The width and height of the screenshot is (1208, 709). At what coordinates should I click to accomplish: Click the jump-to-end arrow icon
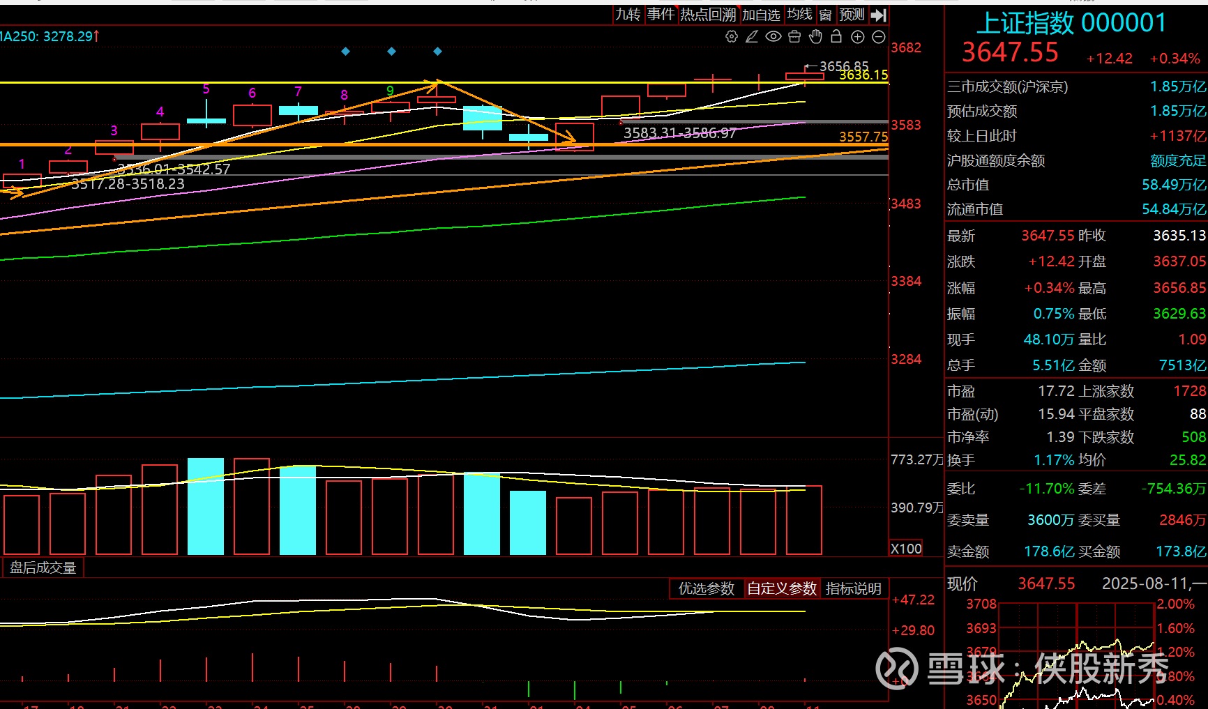point(879,15)
